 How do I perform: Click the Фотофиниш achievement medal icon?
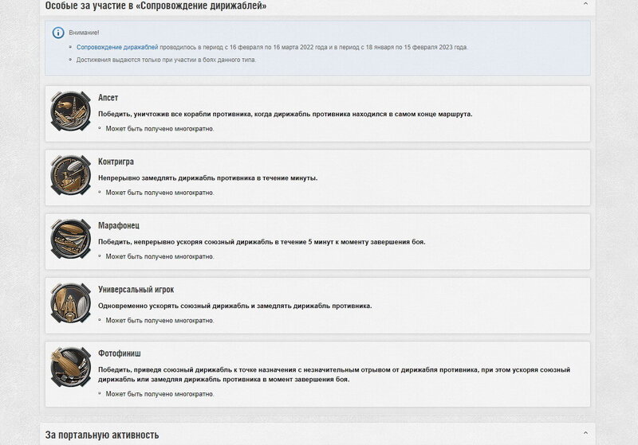[x=70, y=367]
